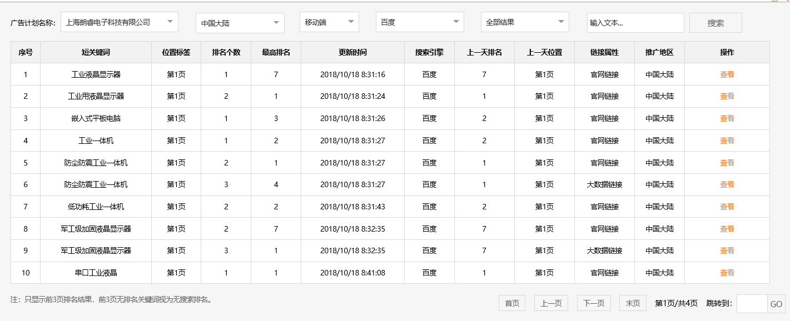The height and width of the screenshot is (321, 790).
Task: Open 查看 link for 工业一体机
Action: pyautogui.click(x=727, y=140)
